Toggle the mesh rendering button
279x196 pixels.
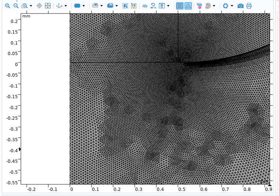188,6
